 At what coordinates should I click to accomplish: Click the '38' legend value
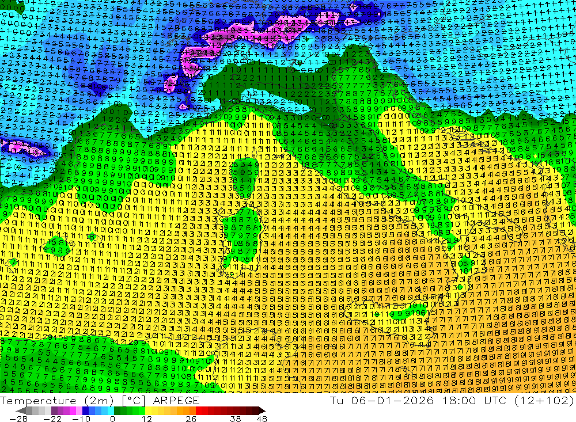236,419
